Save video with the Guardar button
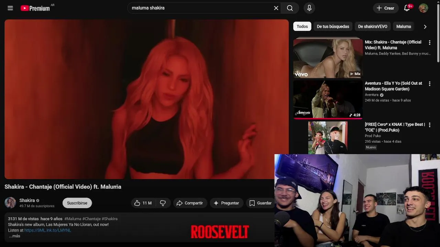Screen dimensions: 440x247 [x=261, y=203]
